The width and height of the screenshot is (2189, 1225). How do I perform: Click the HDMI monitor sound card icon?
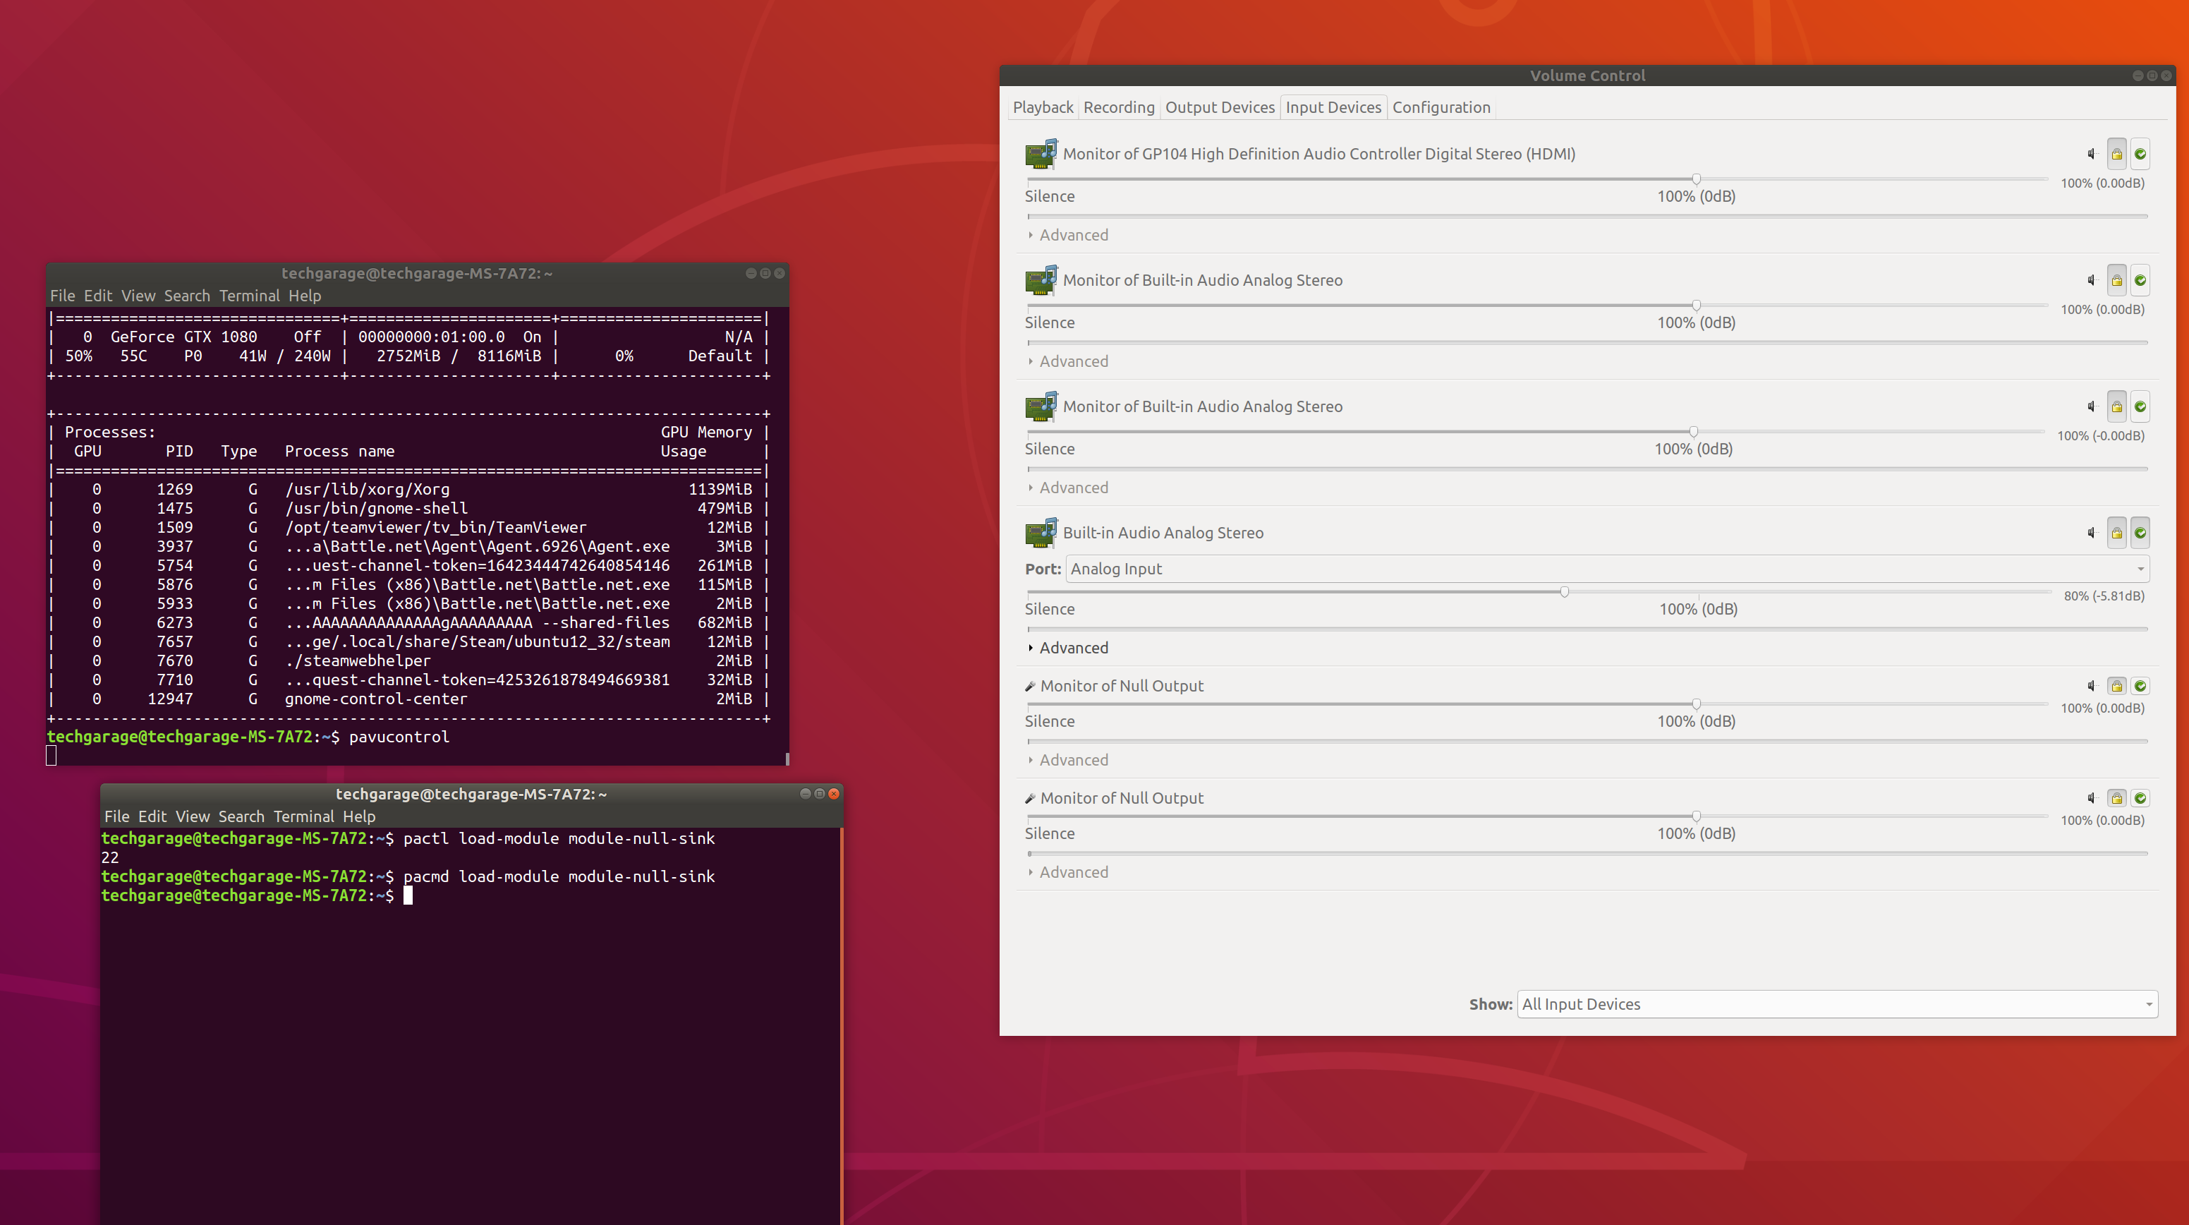click(1041, 154)
